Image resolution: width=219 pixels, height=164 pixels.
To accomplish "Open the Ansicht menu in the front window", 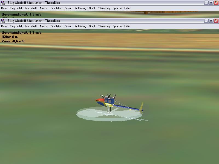I will (44, 26).
